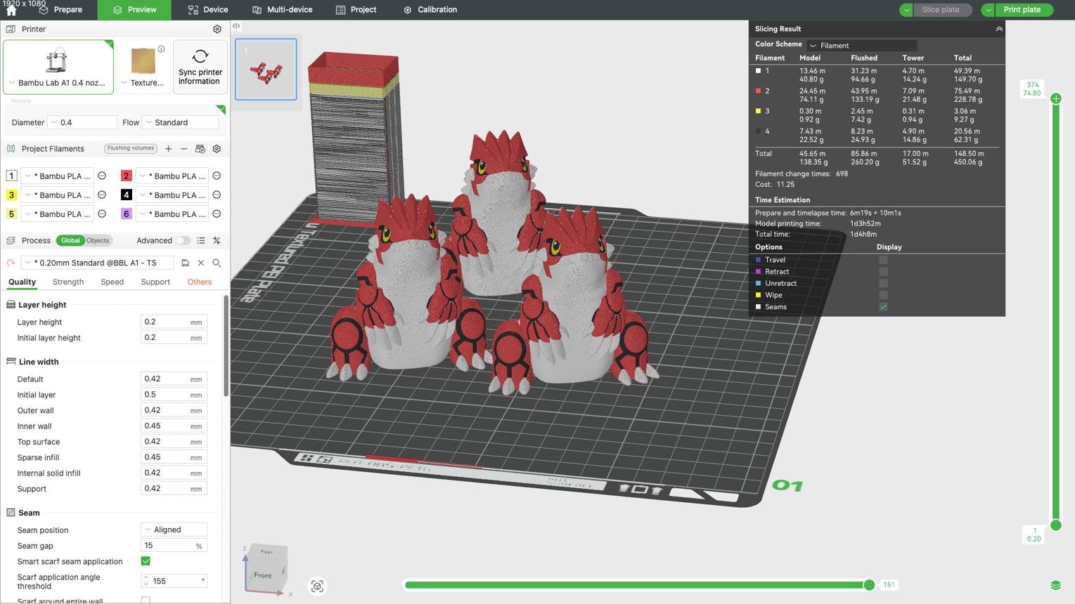Viewport: 1075px width, 604px height.
Task: Search process settings with the magnifier icon
Action: (x=217, y=263)
